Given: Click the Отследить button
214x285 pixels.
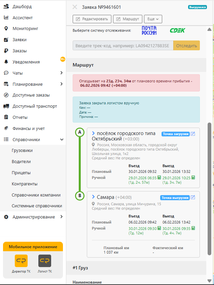Looking at the screenshot, I should pyautogui.click(x=186, y=46).
